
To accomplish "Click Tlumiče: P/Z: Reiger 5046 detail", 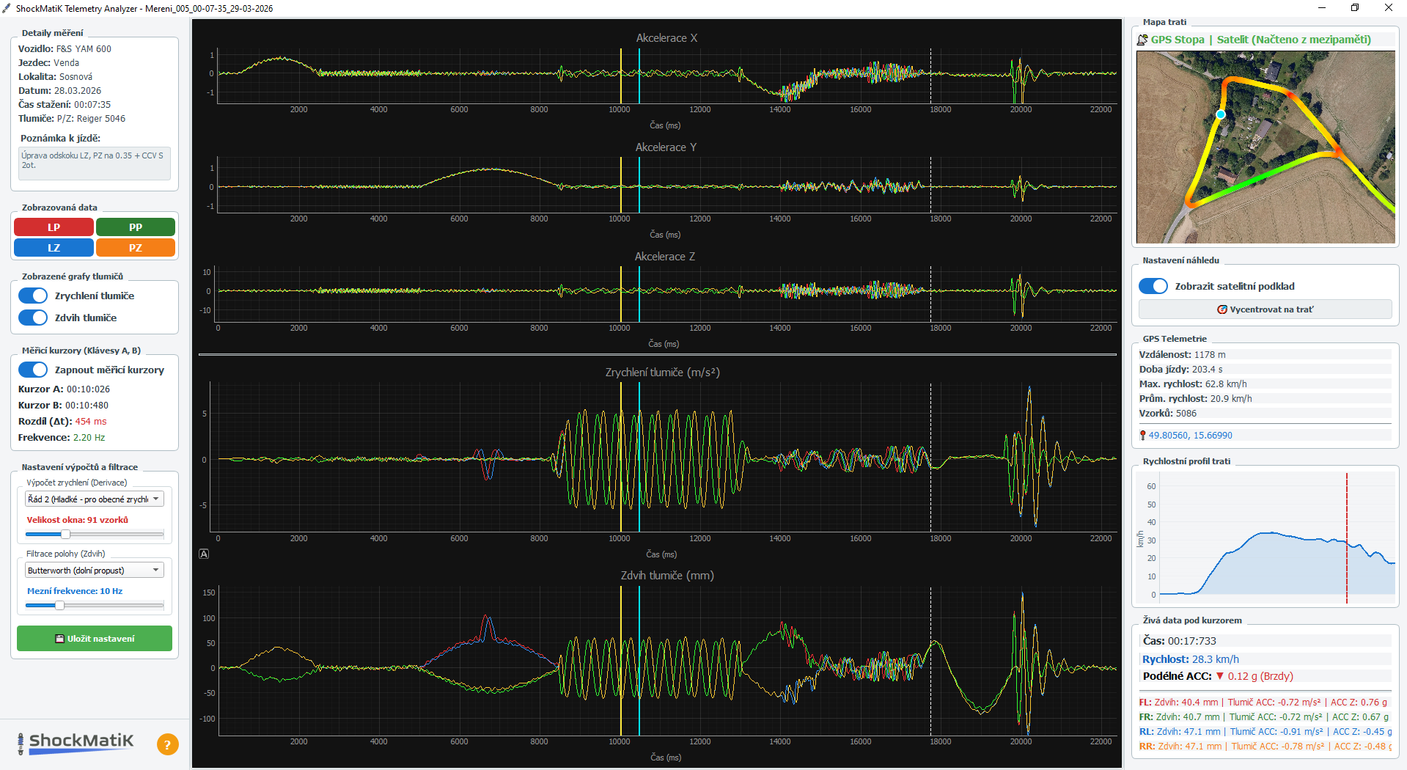I will [72, 119].
